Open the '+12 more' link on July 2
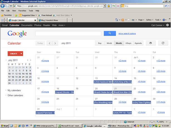 point(161,61)
